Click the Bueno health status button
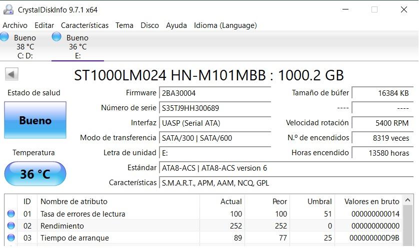 click(x=35, y=120)
